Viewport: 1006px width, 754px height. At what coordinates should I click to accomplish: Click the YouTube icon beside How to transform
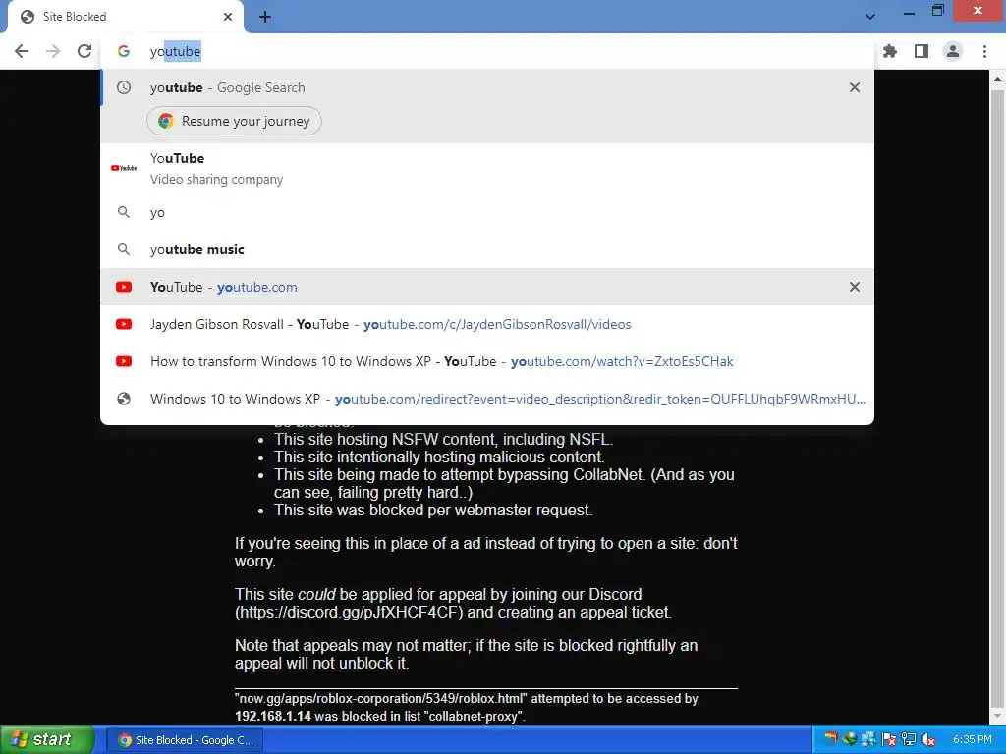124,361
